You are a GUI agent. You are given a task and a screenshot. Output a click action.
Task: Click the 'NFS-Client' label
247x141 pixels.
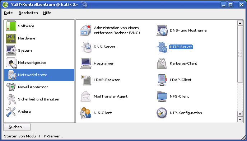point(179,96)
